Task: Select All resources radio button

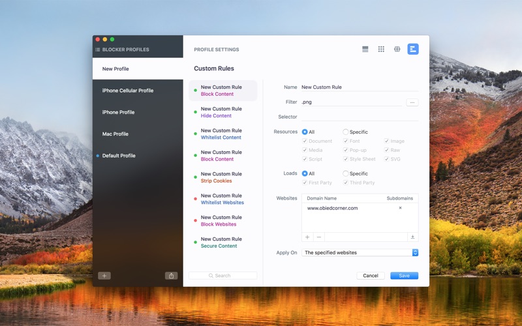Action: click(x=305, y=132)
